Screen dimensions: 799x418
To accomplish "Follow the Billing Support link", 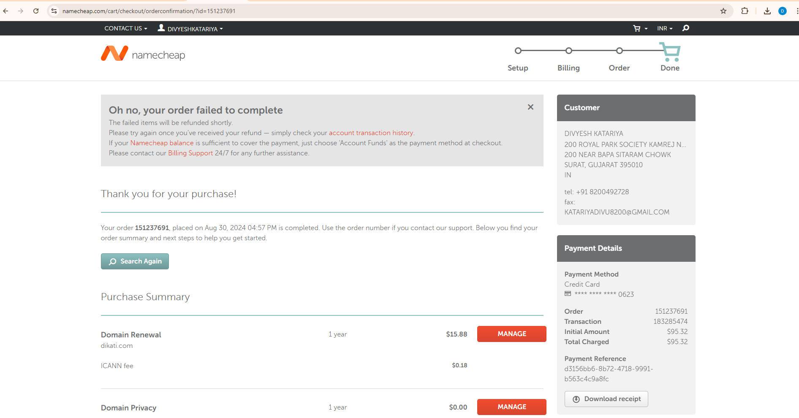I will [190, 153].
